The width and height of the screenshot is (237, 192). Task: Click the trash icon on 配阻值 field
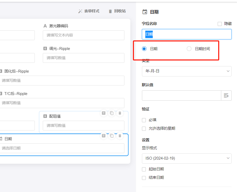click(x=120, y=113)
